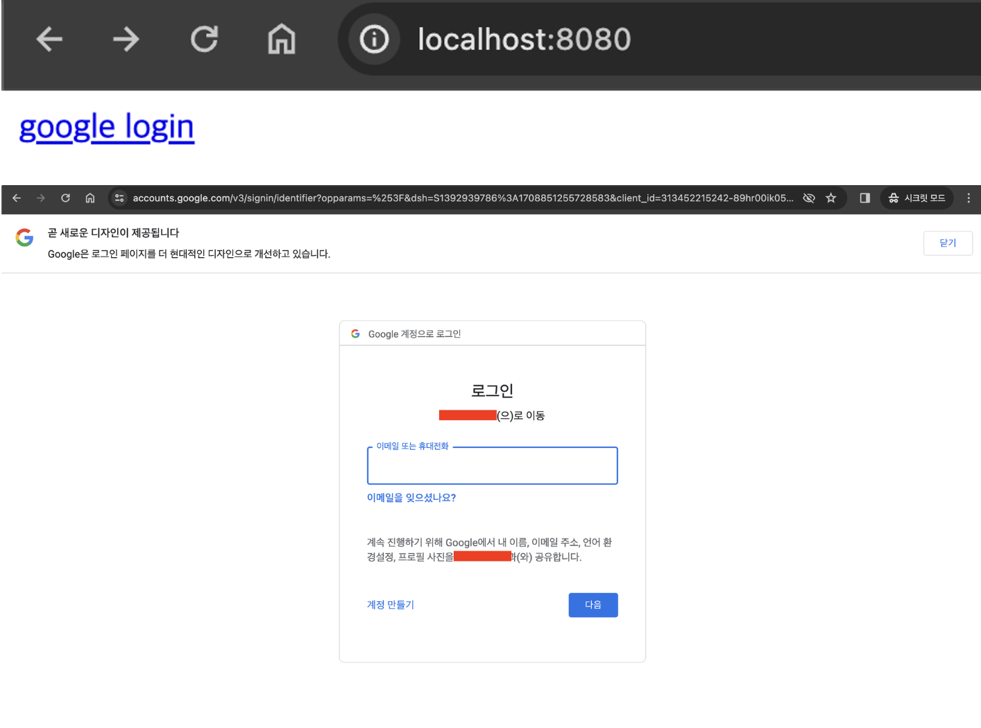Click the Google logo in the banner
The height and width of the screenshot is (728, 981).
[x=24, y=238]
